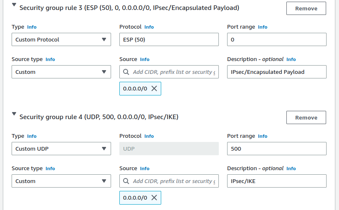Collapse Security group rule 4 section
This screenshot has height=210, width=339.
[x=15, y=114]
